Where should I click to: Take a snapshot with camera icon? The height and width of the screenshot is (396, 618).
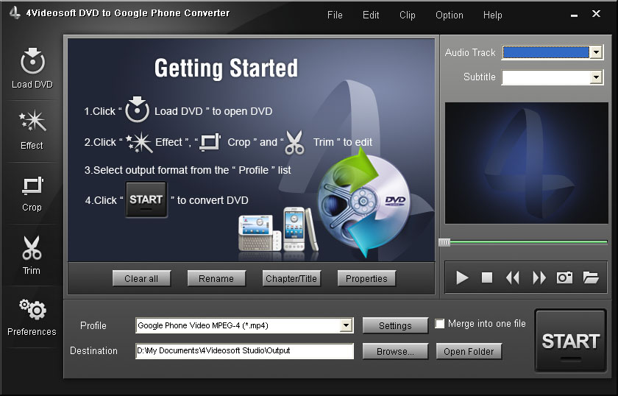tap(564, 277)
